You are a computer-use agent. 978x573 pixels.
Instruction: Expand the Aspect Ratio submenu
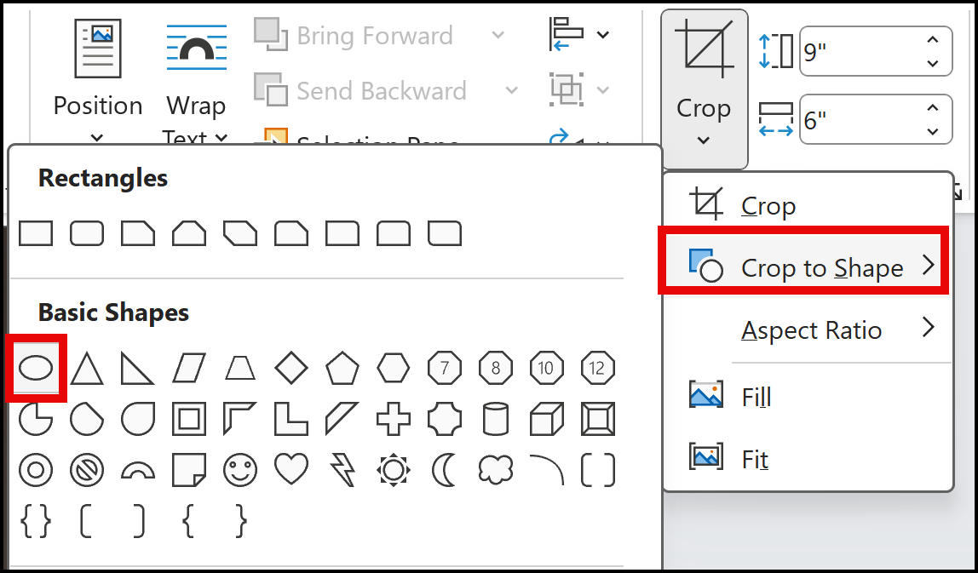[811, 330]
